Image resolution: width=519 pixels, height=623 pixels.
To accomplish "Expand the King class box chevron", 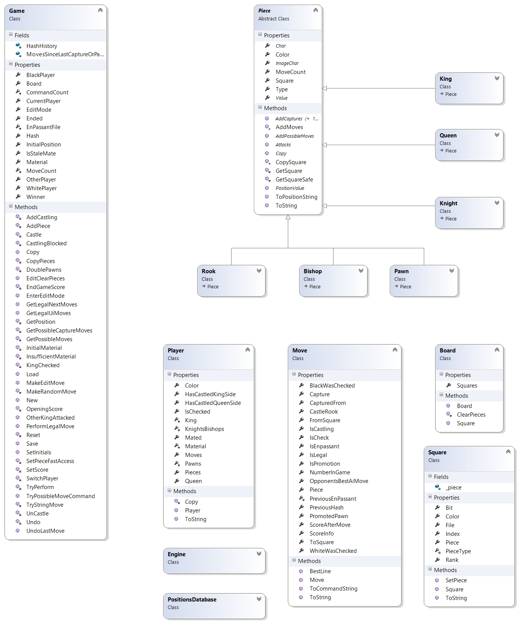I will point(497,78).
